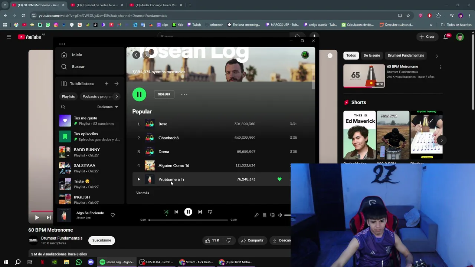
Task: Skip to previous track in Spotify
Action: pos(176,212)
